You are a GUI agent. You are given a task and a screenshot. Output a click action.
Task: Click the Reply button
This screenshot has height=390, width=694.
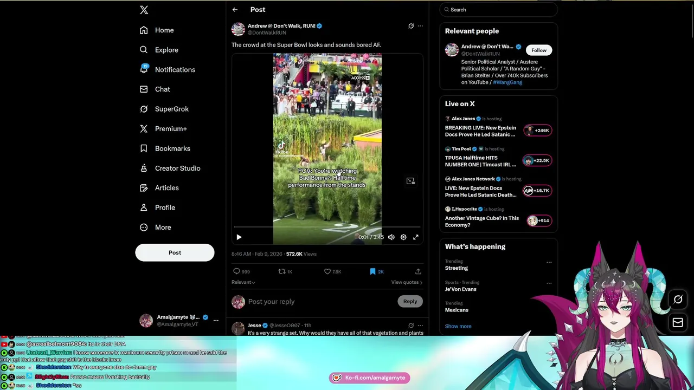pyautogui.click(x=410, y=302)
